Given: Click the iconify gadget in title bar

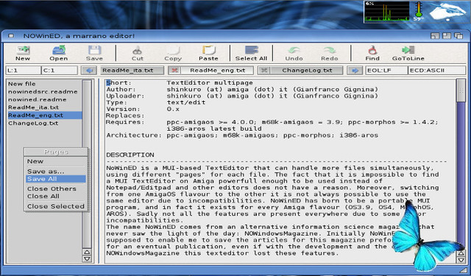Looking at the screenshot, I should (x=435, y=36).
